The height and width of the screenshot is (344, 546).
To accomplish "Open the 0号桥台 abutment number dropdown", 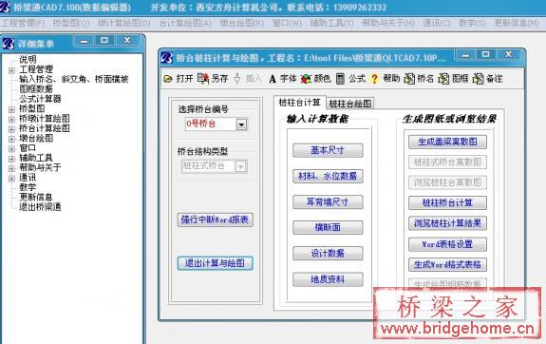I will (x=241, y=124).
